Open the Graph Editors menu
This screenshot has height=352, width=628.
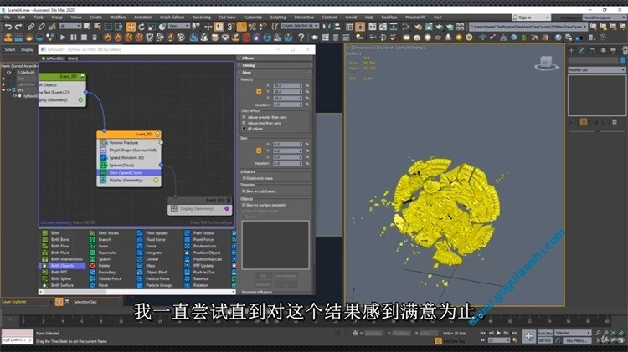click(x=172, y=17)
